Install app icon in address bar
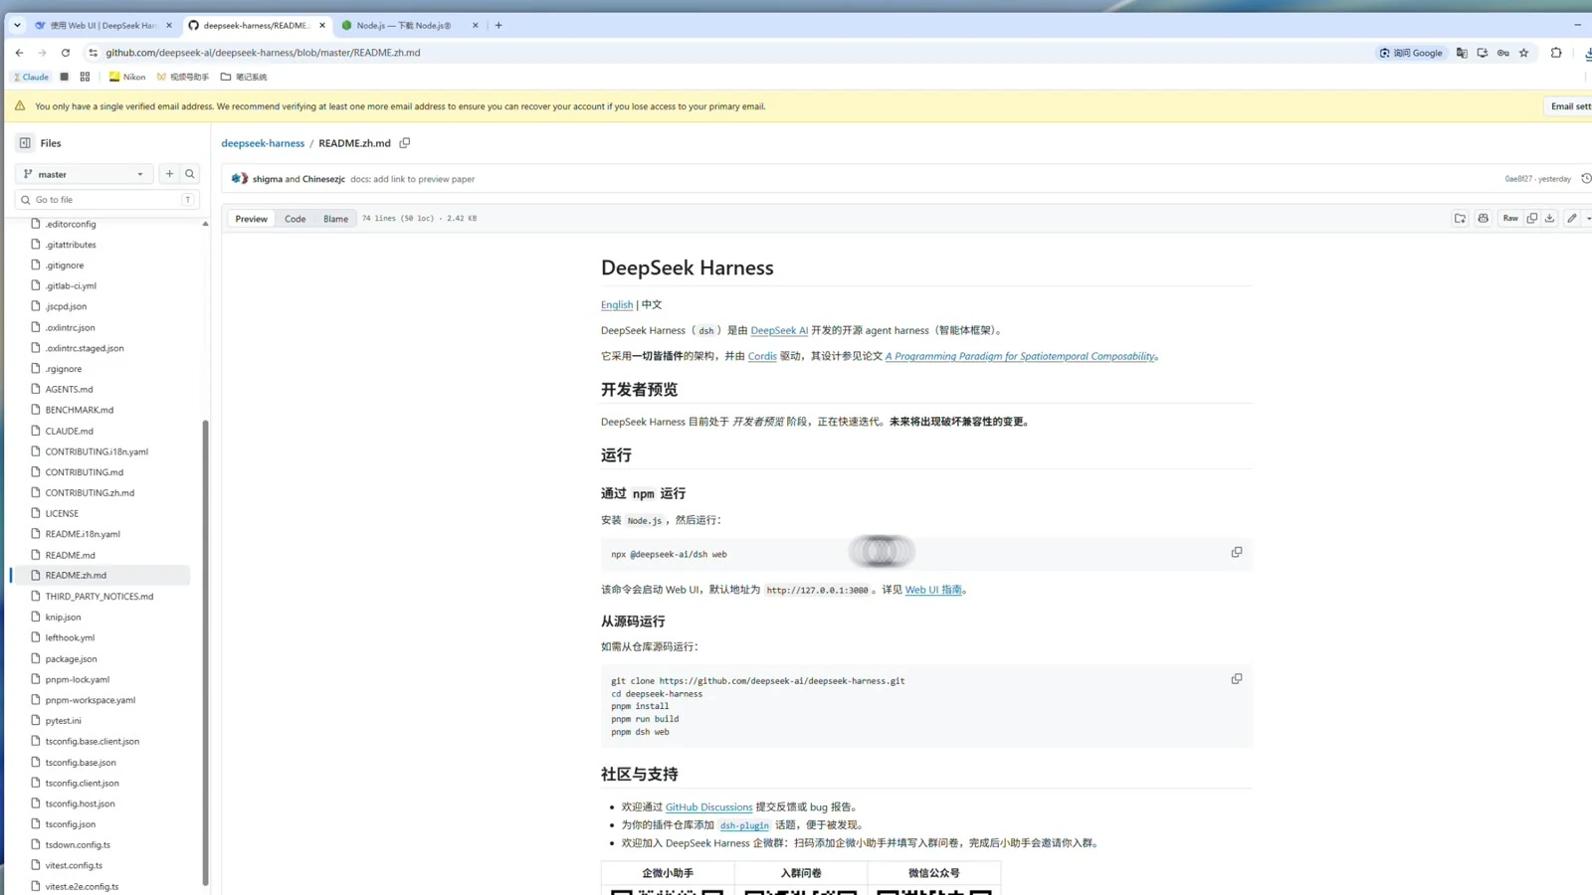Image resolution: width=1592 pixels, height=895 pixels. coord(1483,53)
